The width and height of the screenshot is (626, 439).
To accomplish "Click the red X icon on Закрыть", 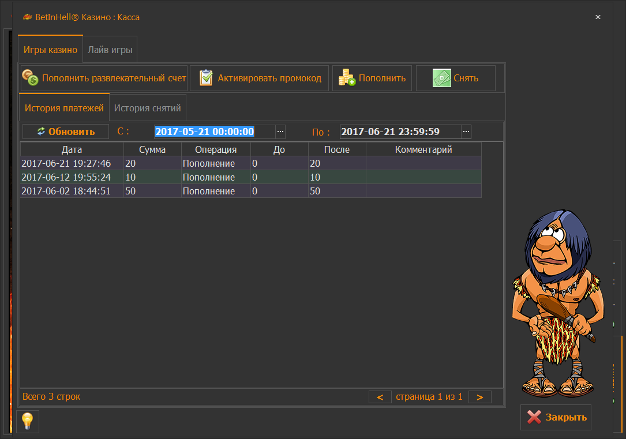I will click(534, 417).
